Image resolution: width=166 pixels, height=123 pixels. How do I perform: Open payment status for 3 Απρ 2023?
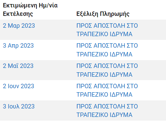tap(107, 50)
